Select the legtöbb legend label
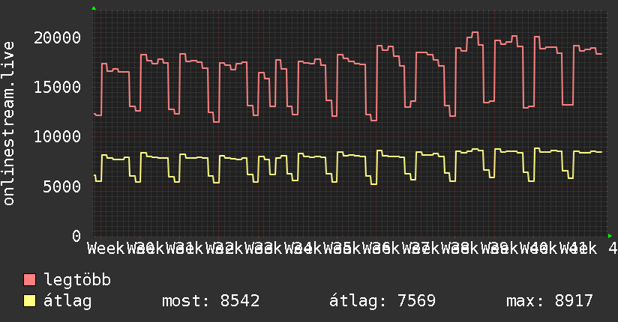The height and width of the screenshot is (322, 618). point(77,280)
